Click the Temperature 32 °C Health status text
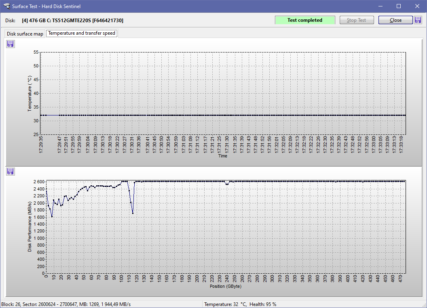 click(x=240, y=304)
